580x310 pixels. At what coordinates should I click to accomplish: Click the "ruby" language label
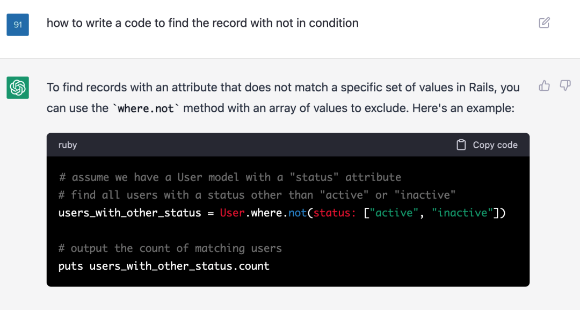68,145
